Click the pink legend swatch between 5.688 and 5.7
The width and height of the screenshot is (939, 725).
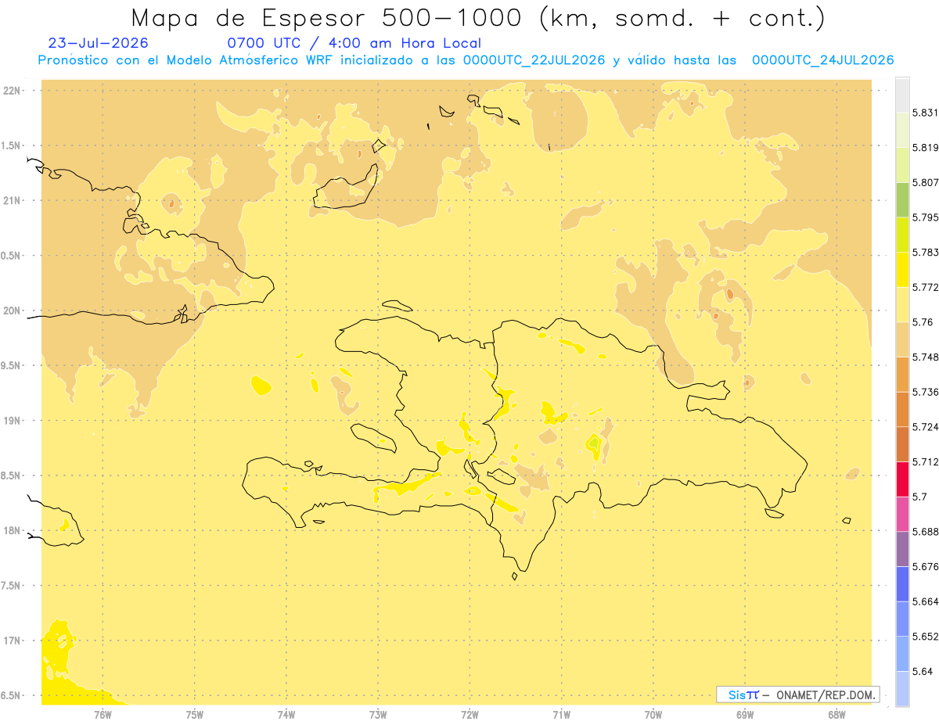[x=902, y=515]
